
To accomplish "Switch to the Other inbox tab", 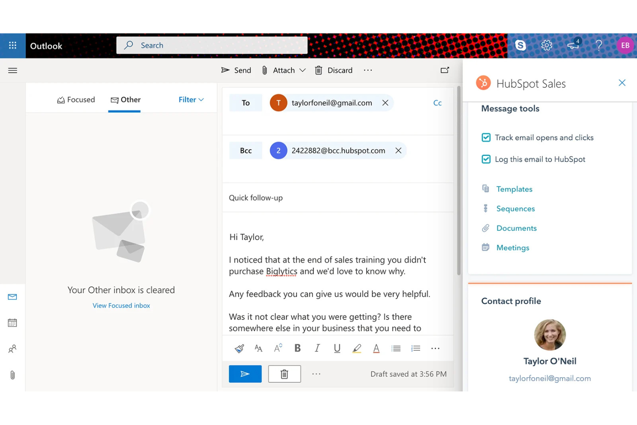I will tap(125, 100).
